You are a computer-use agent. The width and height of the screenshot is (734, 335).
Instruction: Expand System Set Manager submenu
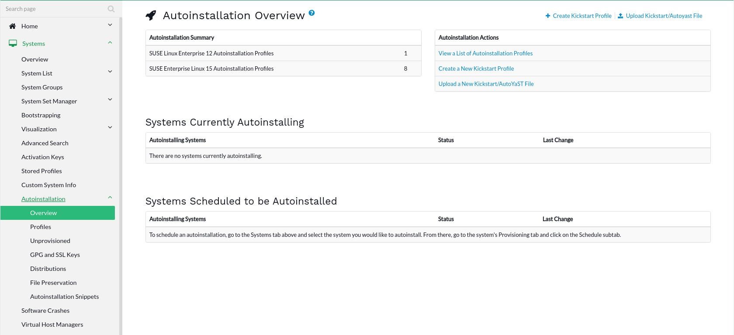coord(110,99)
